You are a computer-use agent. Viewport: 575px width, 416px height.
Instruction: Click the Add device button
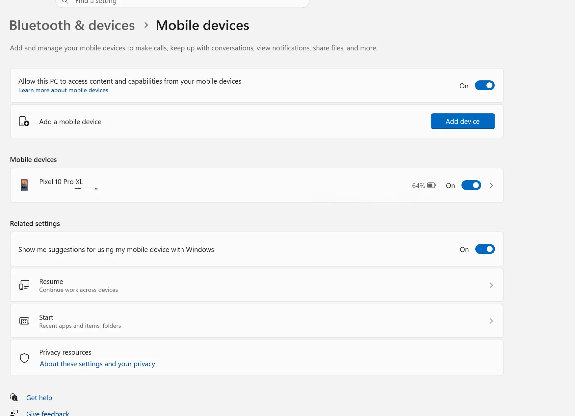(462, 121)
